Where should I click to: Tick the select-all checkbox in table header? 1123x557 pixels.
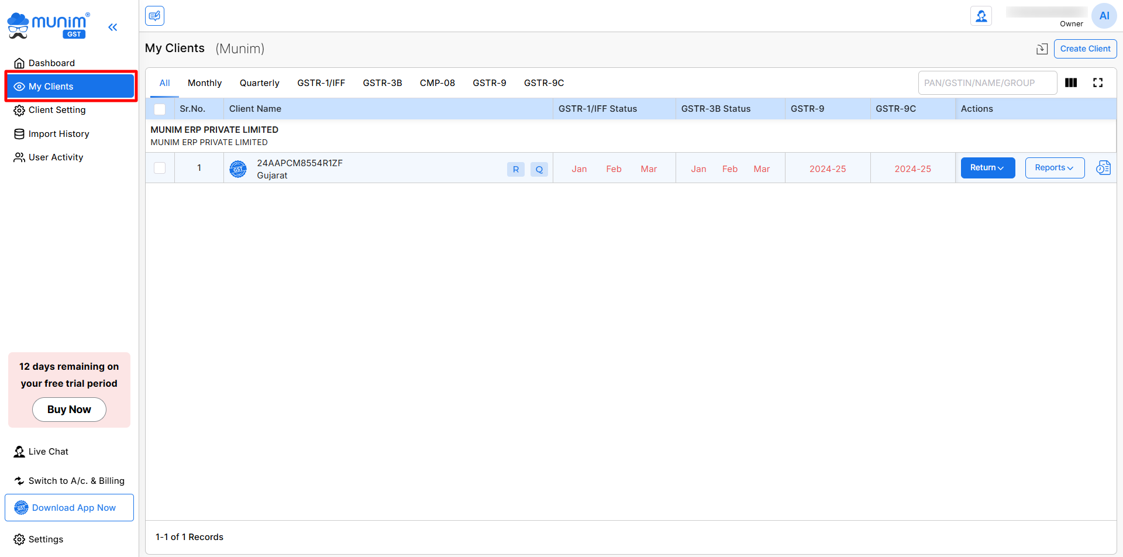click(160, 109)
